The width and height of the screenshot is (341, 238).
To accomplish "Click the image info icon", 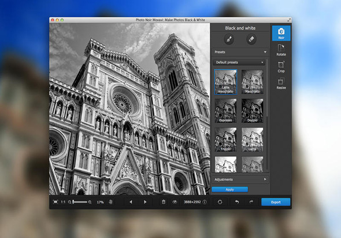I will tap(205, 202).
